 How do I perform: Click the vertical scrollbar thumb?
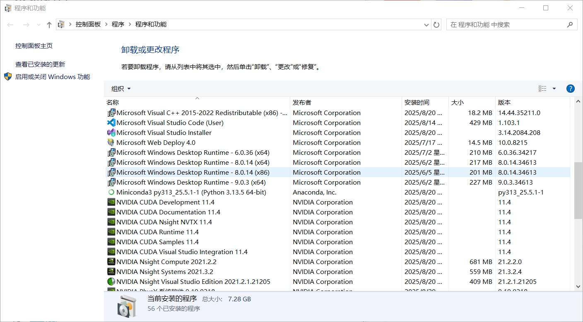click(578, 190)
